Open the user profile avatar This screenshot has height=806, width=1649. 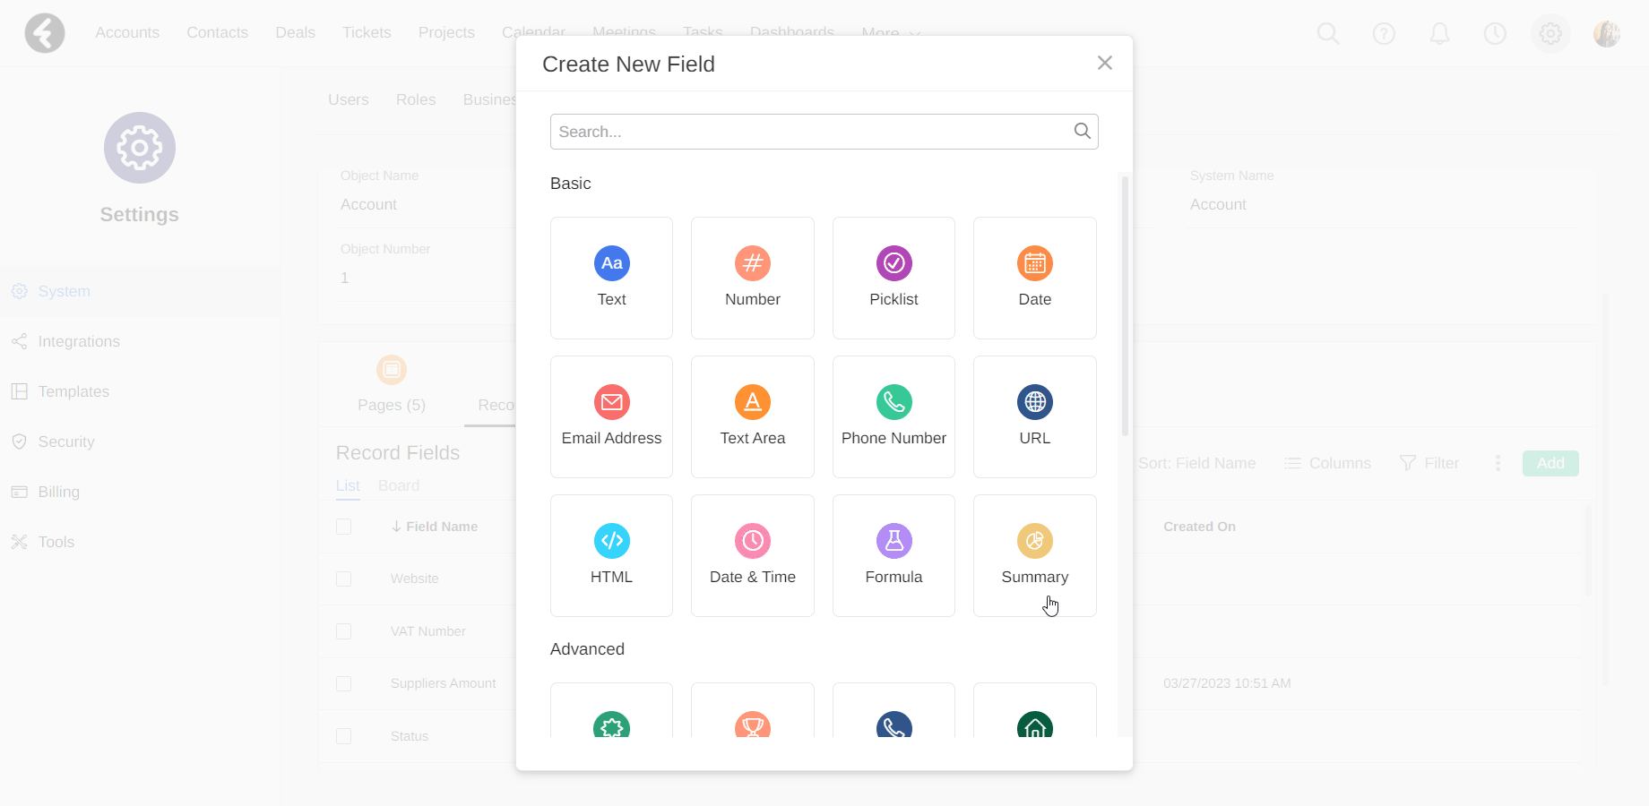pyautogui.click(x=1606, y=33)
